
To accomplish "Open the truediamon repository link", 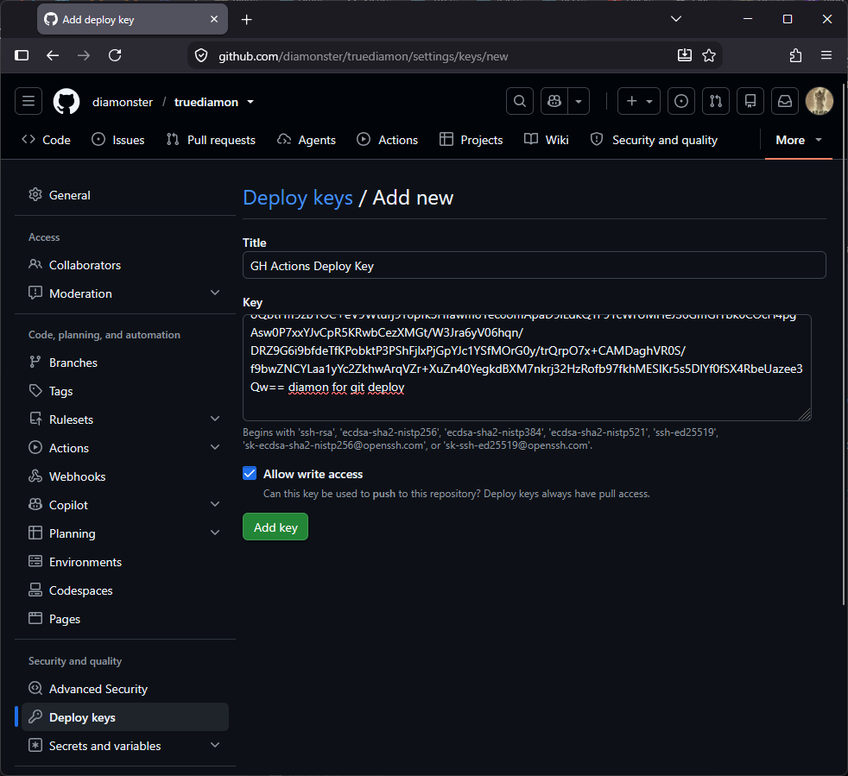I will (x=206, y=102).
